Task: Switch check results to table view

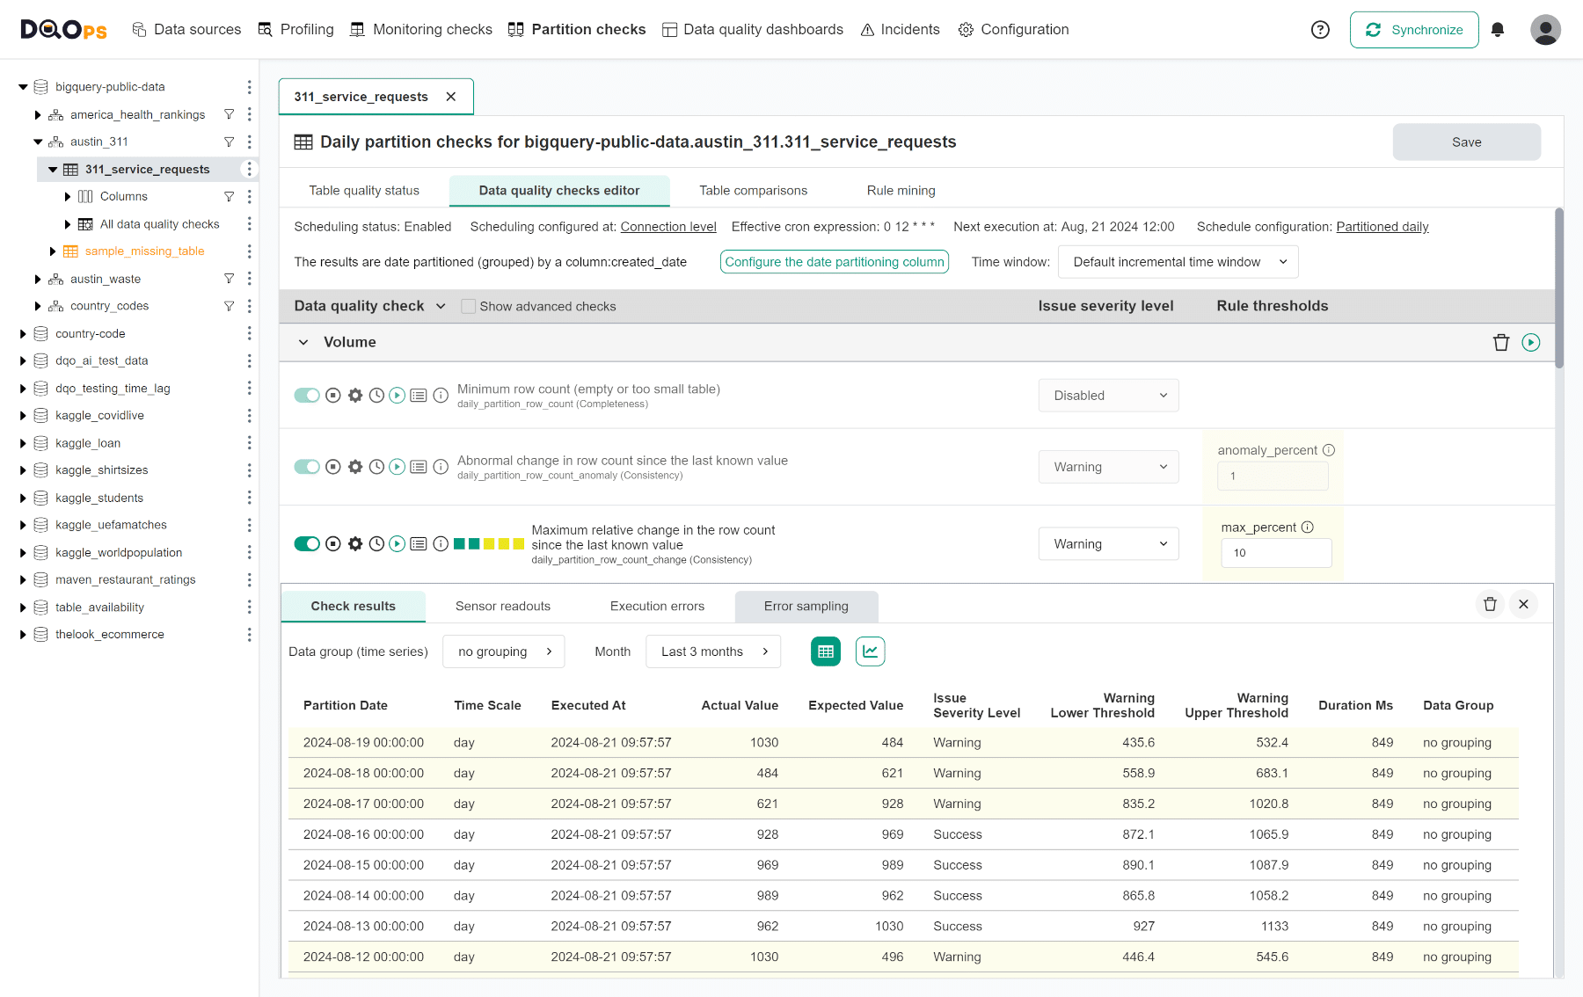Action: coord(826,651)
